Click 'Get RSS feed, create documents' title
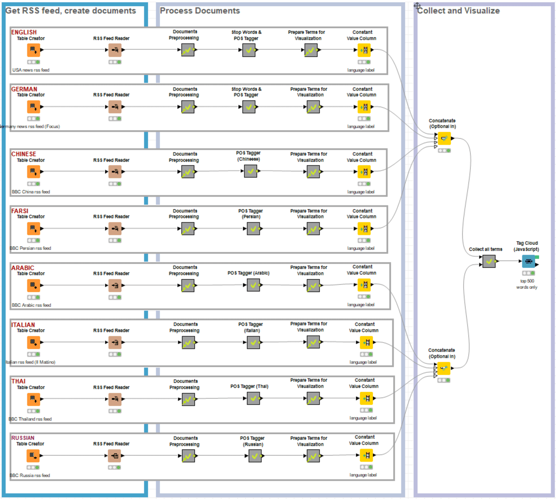This screenshot has height=499, width=556. [71, 11]
